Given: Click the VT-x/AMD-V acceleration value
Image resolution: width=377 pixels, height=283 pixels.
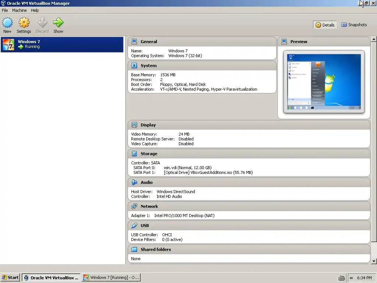Looking at the screenshot, I should click(x=209, y=89).
